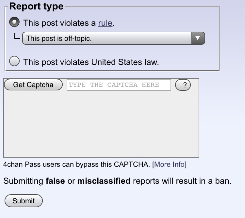Click the "This post violates a" label text

pos(60,23)
